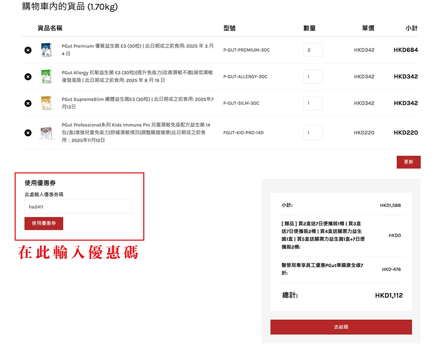Click quantity field for Kids Immune Pro

click(312, 133)
